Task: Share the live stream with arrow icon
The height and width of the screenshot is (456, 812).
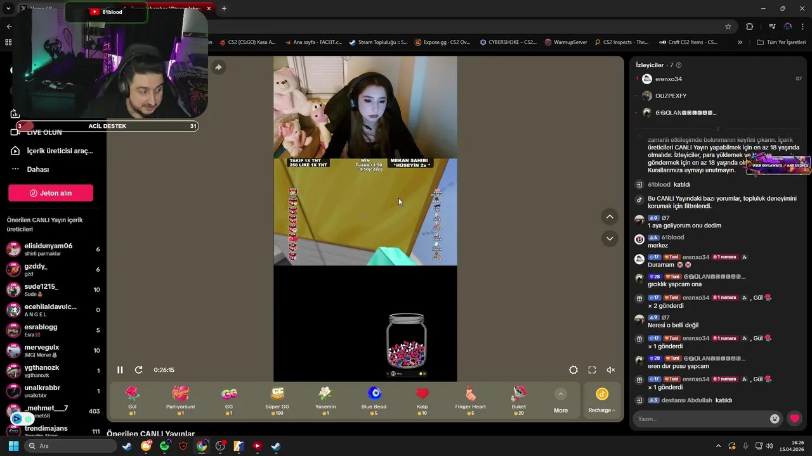Action: [218, 67]
